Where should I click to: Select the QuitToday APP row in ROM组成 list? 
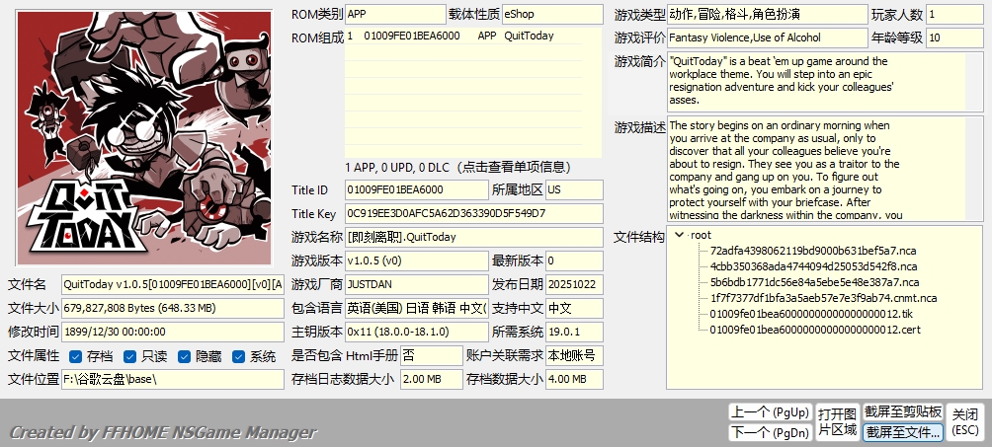click(x=472, y=36)
